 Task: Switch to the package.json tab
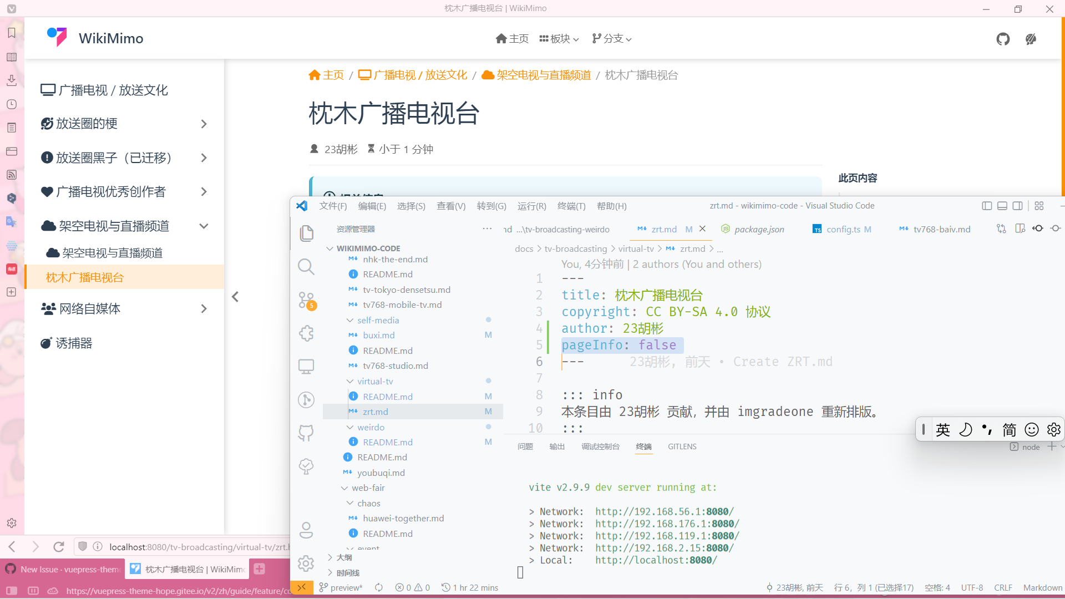[759, 229]
